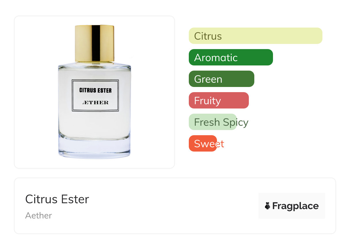The height and width of the screenshot is (248, 350).
Task: Click the gold cap of the perfume bottle
Action: [x=95, y=44]
